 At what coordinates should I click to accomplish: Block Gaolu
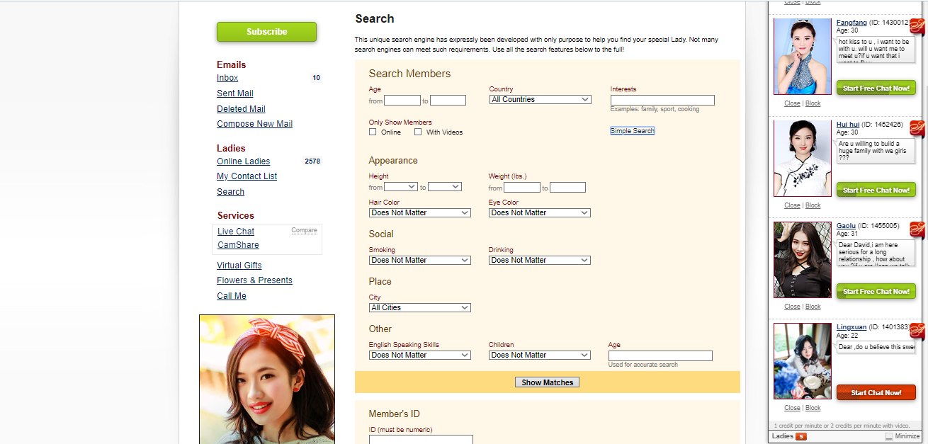click(x=813, y=307)
